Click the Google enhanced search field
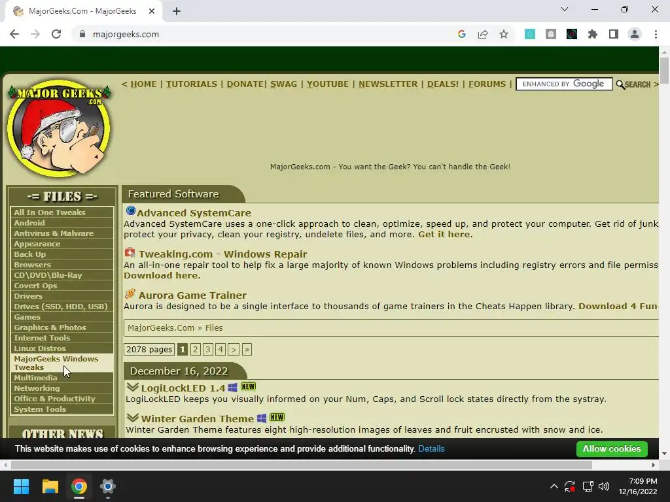This screenshot has width=670, height=502. click(x=564, y=84)
